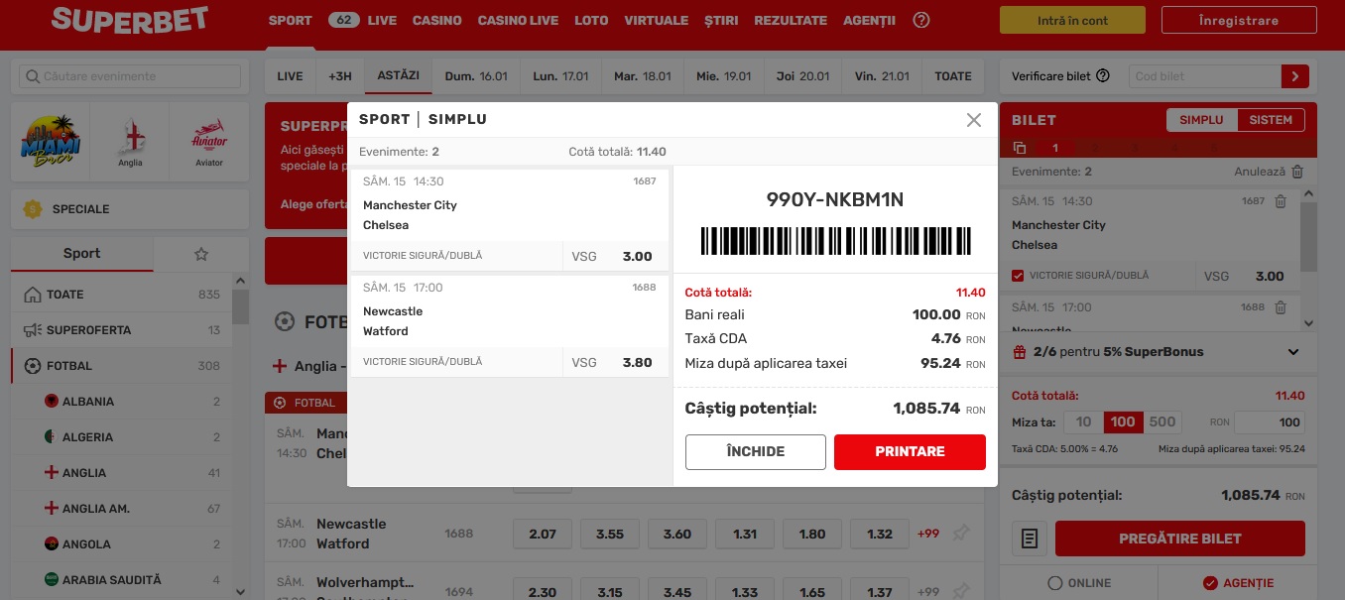Click the SuperBonus gift icon
Screen dimensions: 1345x600
pyautogui.click(x=1020, y=352)
